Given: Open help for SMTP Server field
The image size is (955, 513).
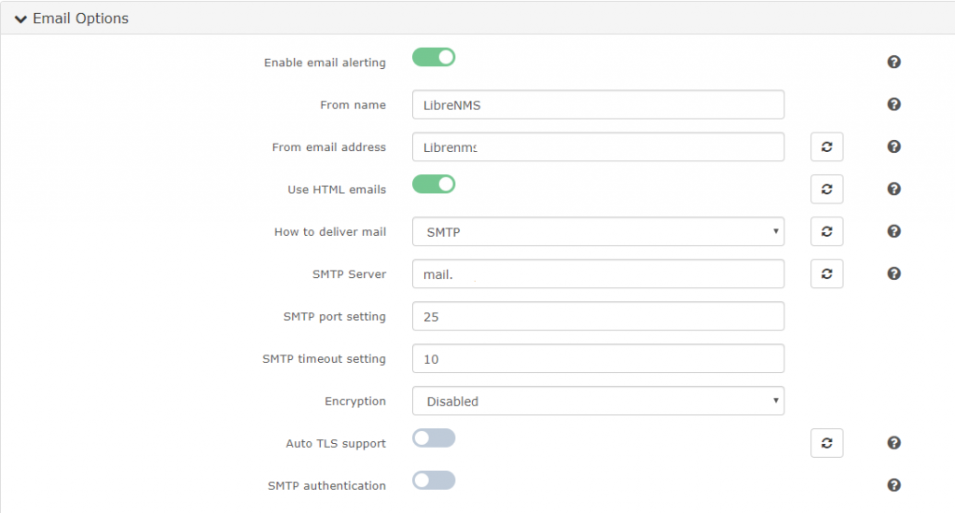Looking at the screenshot, I should [x=893, y=273].
